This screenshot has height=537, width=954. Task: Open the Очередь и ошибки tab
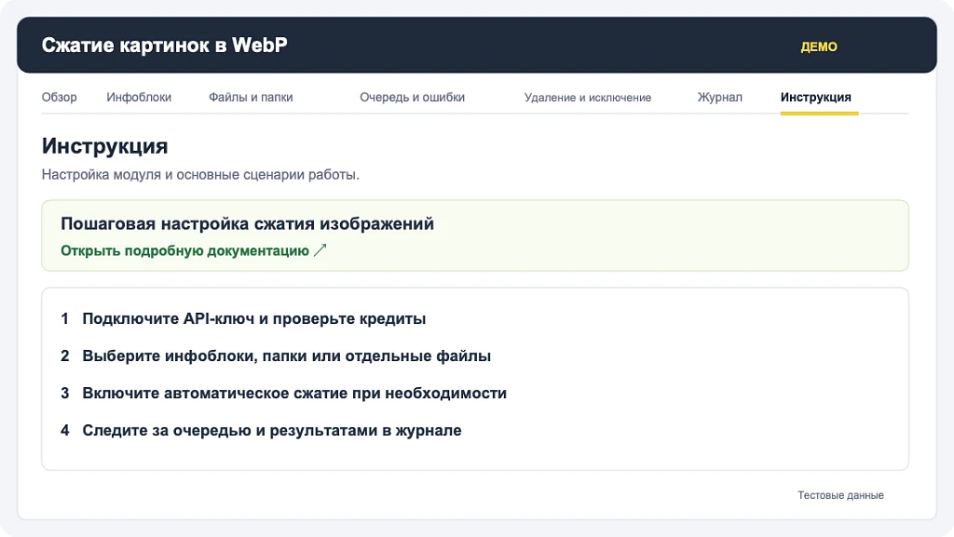coord(412,97)
